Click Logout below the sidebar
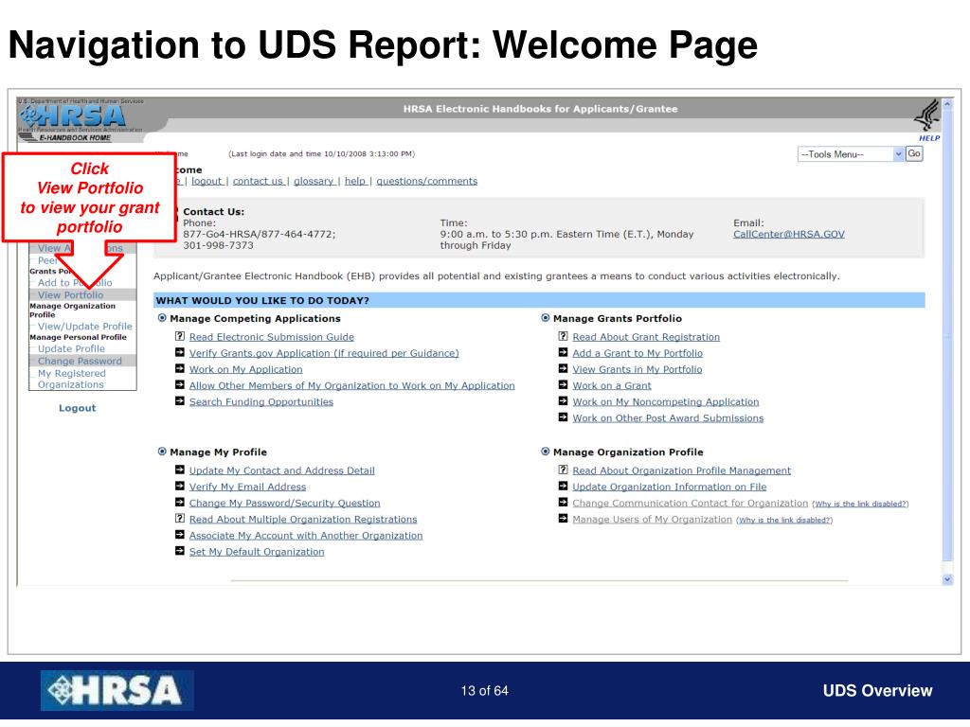 click(78, 408)
